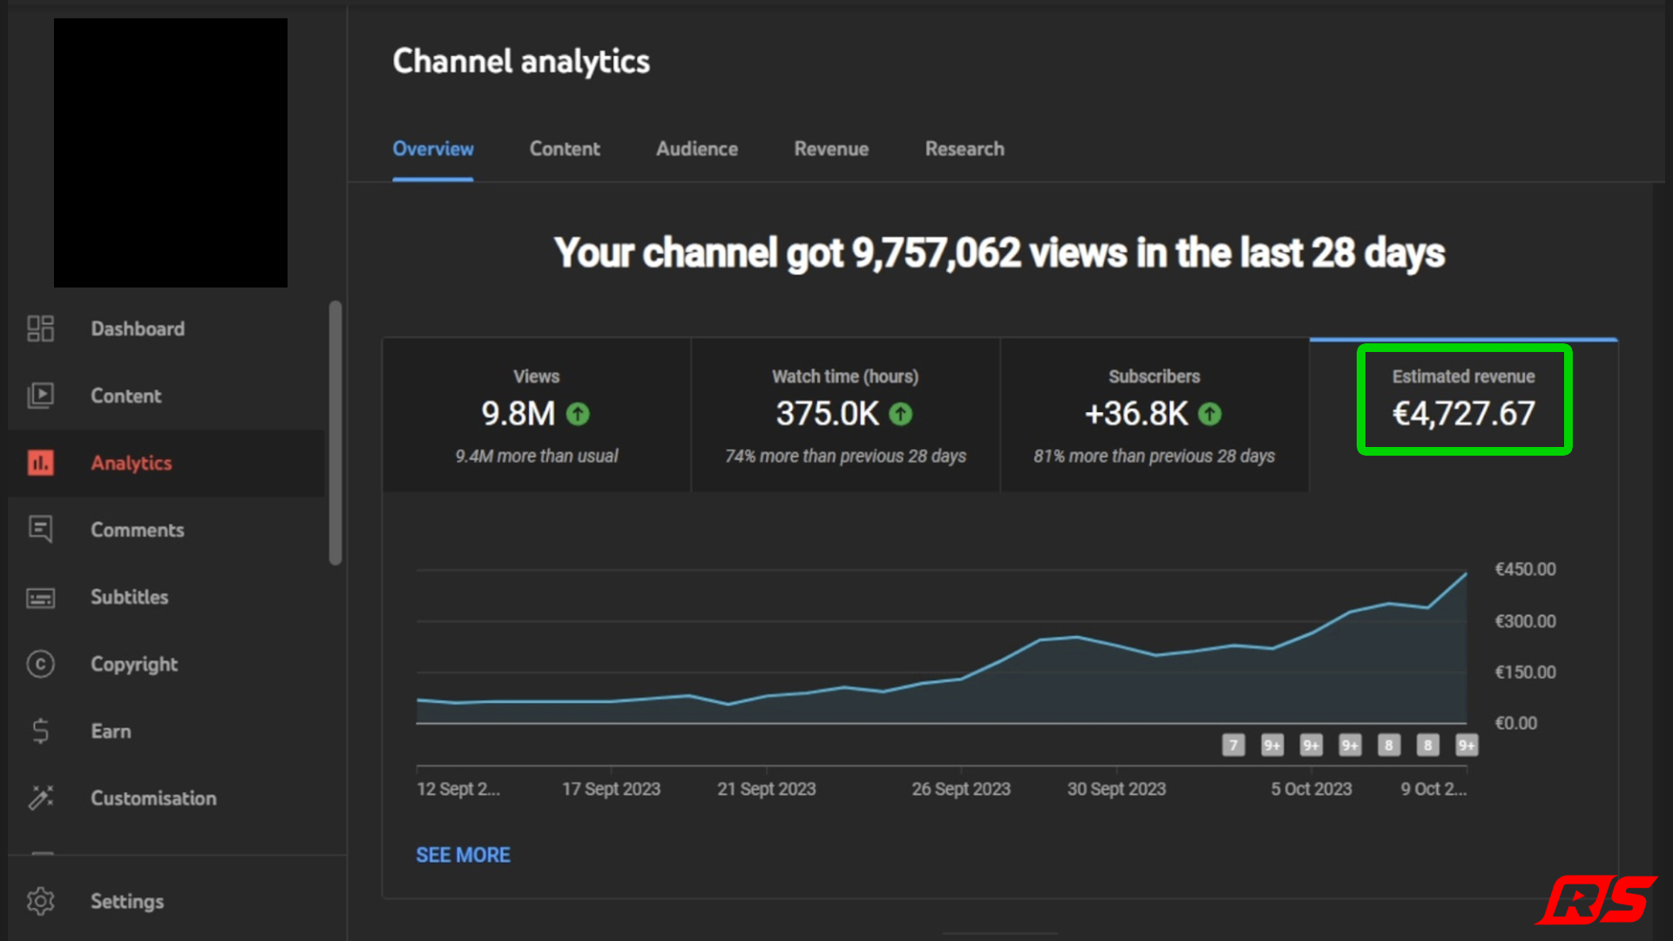
Task: Click the Content play icon in sidebar
Action: pyautogui.click(x=40, y=396)
